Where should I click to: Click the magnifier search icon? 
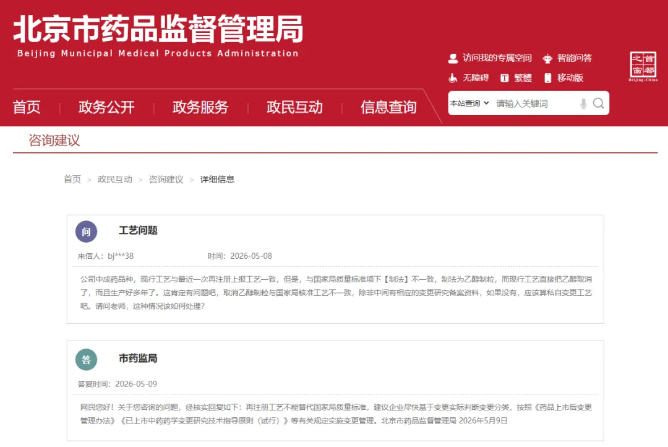(x=599, y=103)
